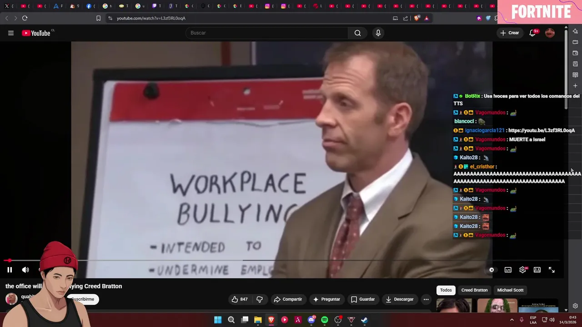Click the microphone tray icon
Image resolution: width=582 pixels, height=327 pixels.
pos(522,320)
